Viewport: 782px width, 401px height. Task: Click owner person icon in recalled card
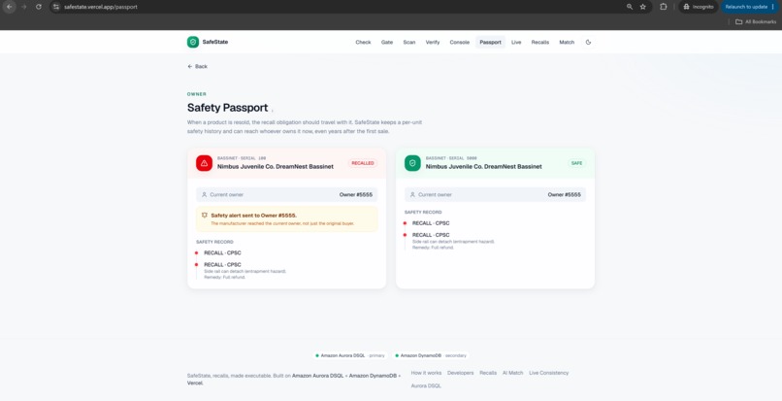tap(204, 195)
